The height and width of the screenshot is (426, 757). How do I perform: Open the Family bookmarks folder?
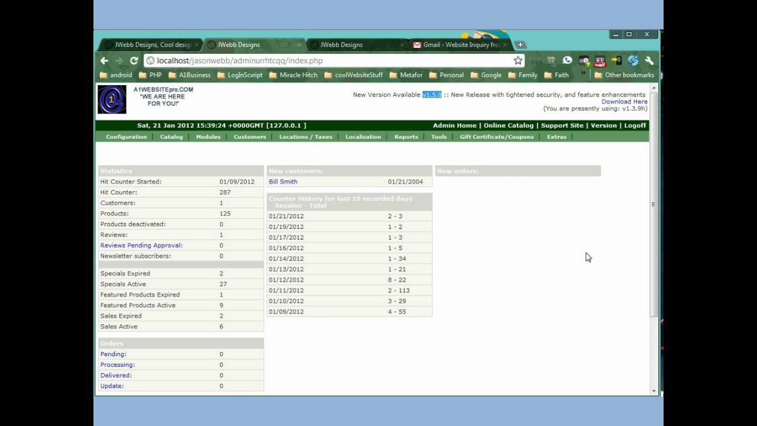(523, 75)
